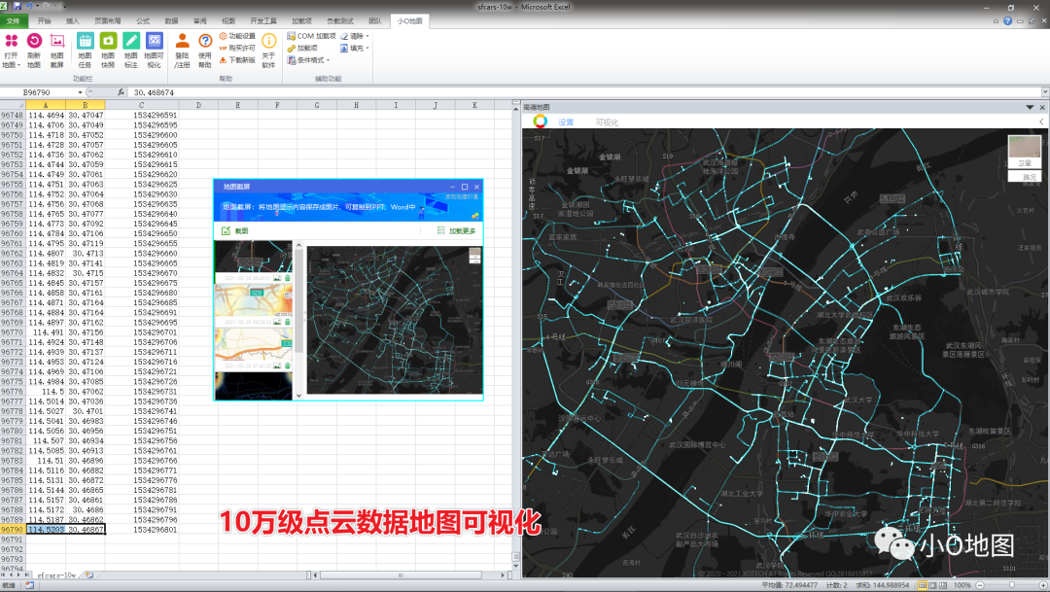The width and height of the screenshot is (1050, 592).
Task: Open 关于软件 about software
Action: pyautogui.click(x=268, y=51)
